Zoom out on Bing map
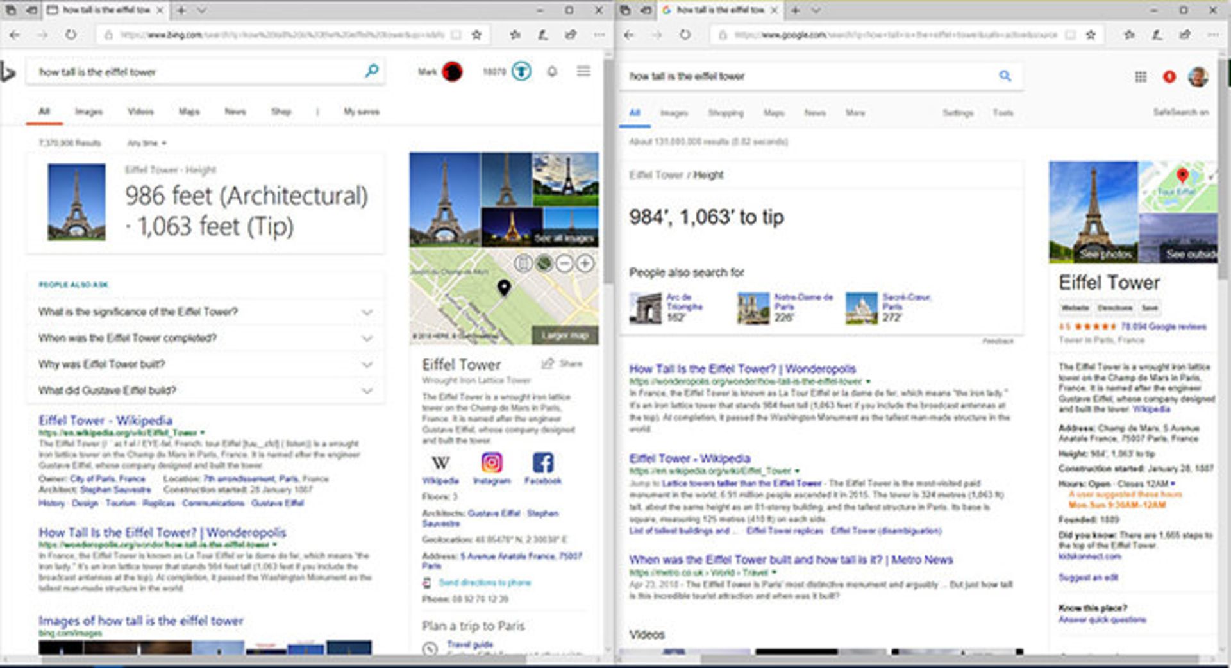1231x668 pixels. point(564,263)
